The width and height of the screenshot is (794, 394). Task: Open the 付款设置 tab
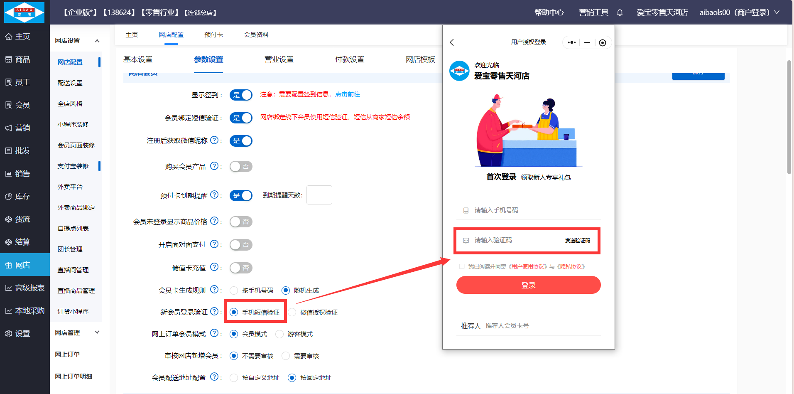(x=350, y=59)
